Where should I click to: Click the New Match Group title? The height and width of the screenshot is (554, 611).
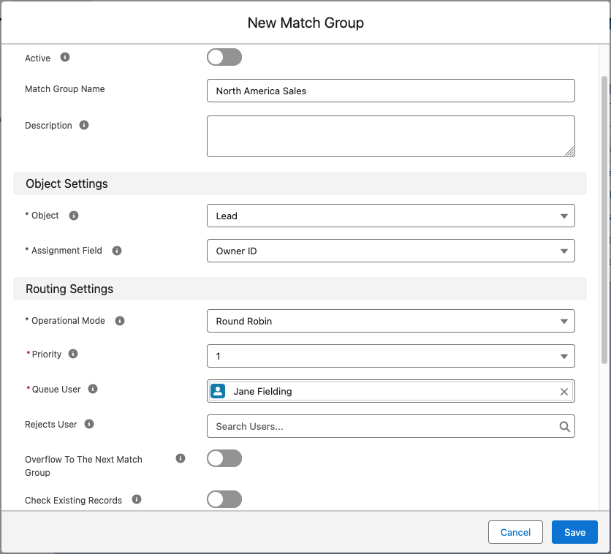tap(305, 23)
